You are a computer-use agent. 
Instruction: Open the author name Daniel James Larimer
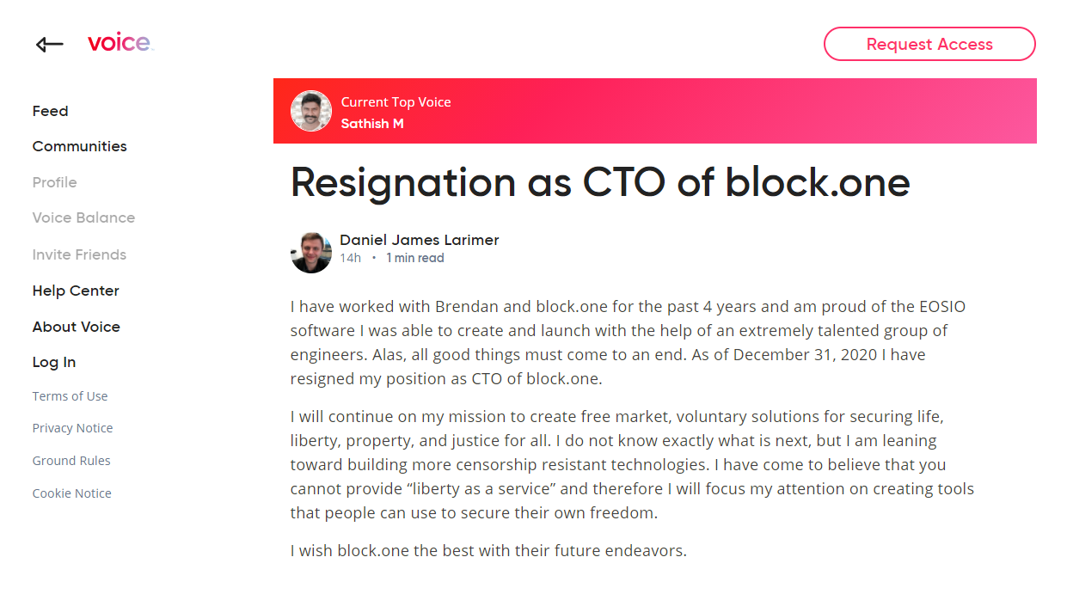pyautogui.click(x=419, y=240)
